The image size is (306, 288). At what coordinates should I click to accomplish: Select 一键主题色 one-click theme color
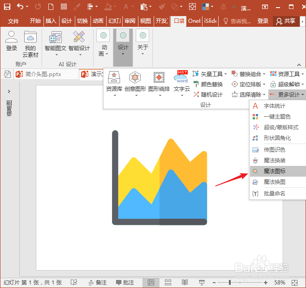point(278,117)
